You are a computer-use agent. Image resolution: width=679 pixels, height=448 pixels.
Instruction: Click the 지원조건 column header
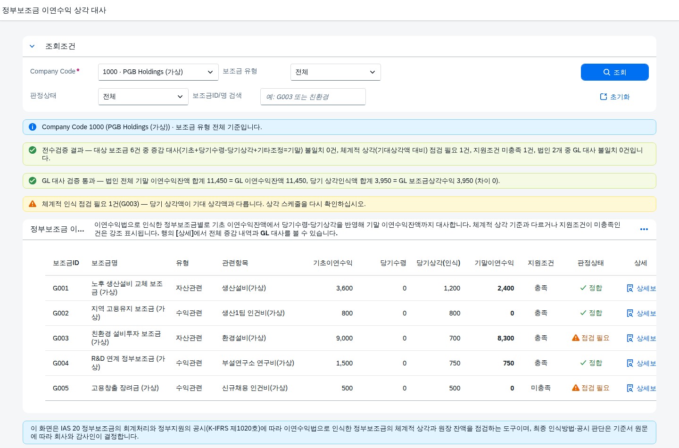tap(541, 263)
